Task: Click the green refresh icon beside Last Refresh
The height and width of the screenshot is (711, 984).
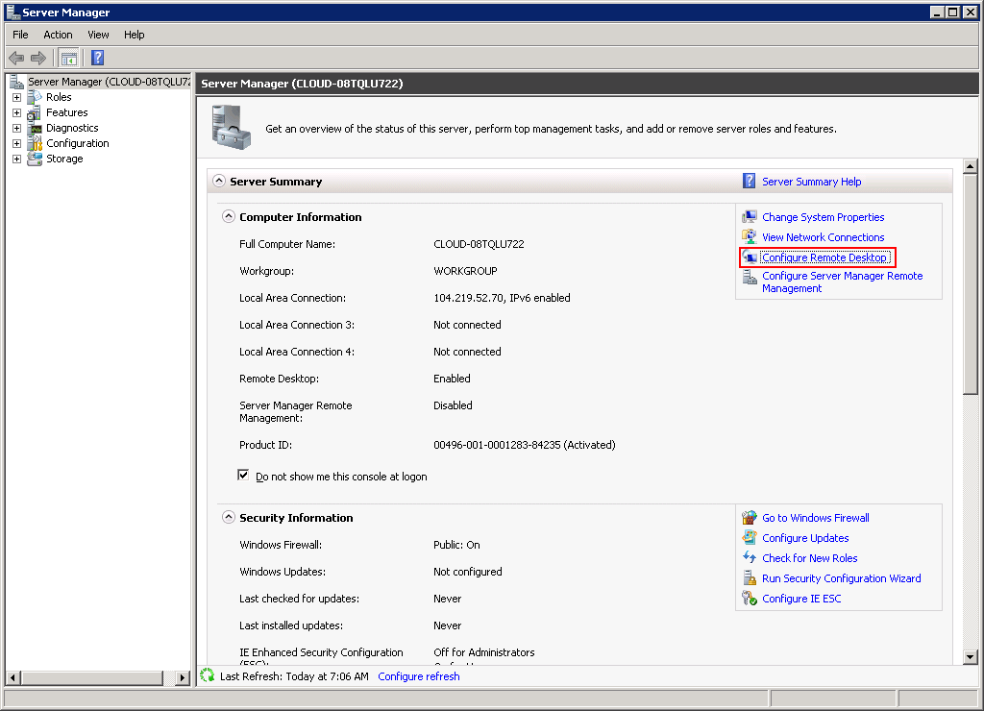Action: (208, 675)
